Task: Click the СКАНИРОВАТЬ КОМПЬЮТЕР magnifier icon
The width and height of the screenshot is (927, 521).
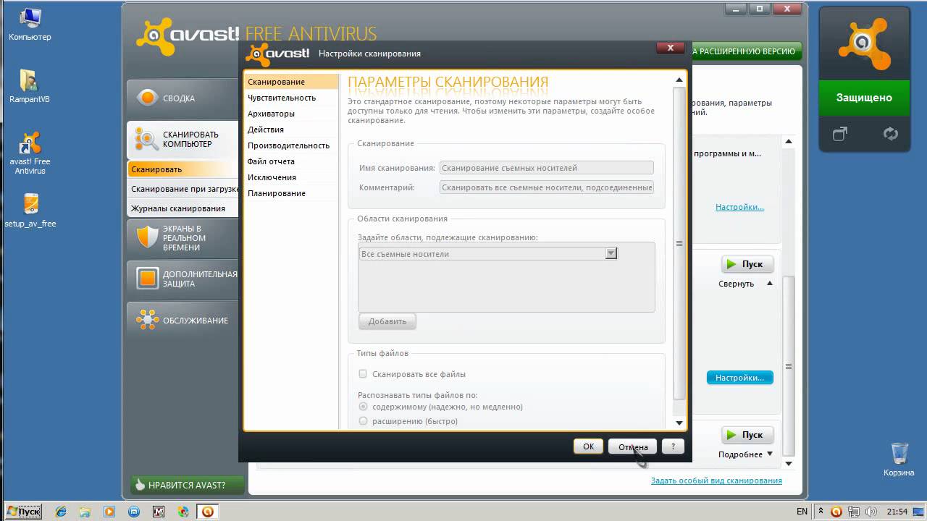Action: coord(147,140)
